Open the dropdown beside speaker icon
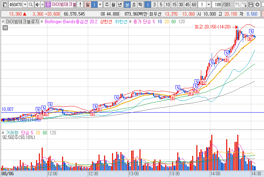Viewport: 264px width, 177px height. tap(42, 5)
